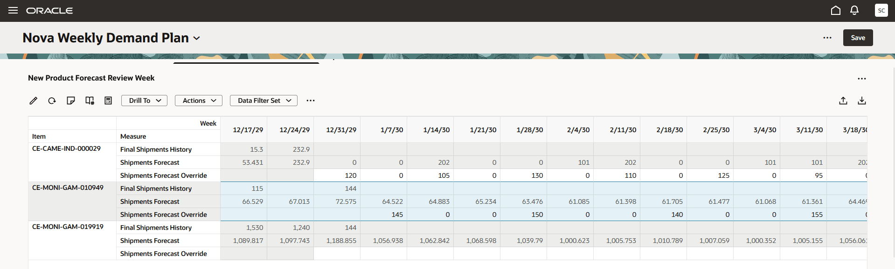Click the 1/7/30 week column header

[384, 130]
